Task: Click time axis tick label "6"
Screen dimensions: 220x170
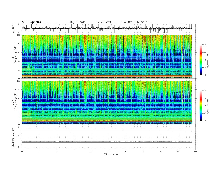Action: pyautogui.click(x=126, y=151)
